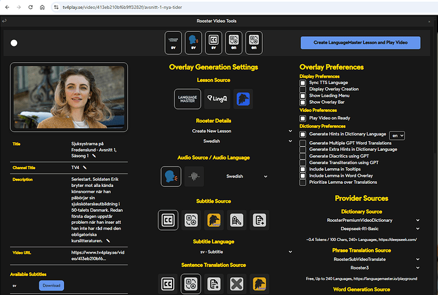The width and height of the screenshot is (438, 295).
Task: Open the hints language 'en' dropdown
Action: click(x=397, y=135)
